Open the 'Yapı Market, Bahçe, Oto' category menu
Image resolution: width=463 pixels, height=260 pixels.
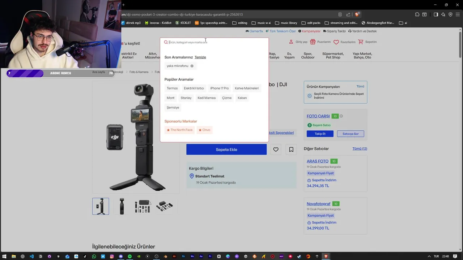click(x=362, y=56)
